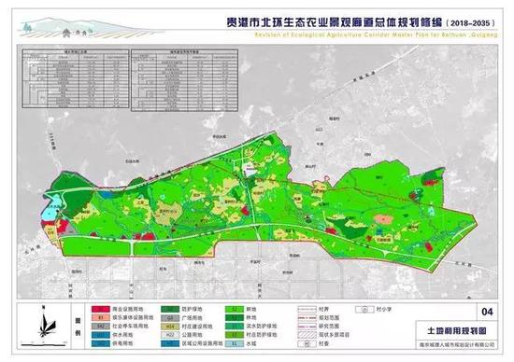Select the white 公路用地 legend swatch
514x362 pixels.
(170, 335)
